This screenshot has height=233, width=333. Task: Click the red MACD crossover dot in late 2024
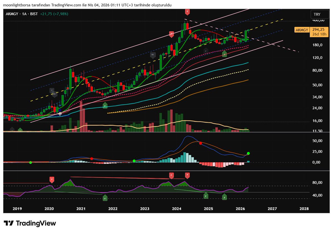pyautogui.click(x=201, y=143)
